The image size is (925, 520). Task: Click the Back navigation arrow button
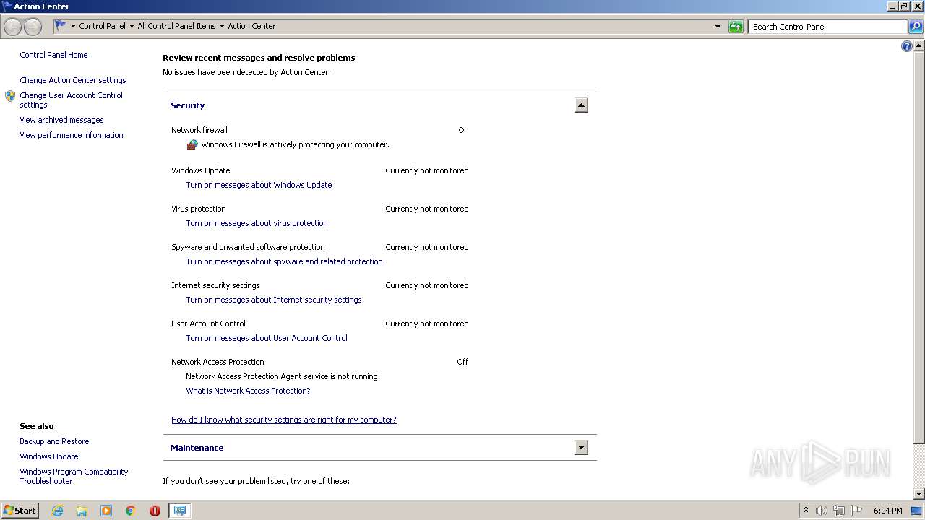click(x=12, y=27)
